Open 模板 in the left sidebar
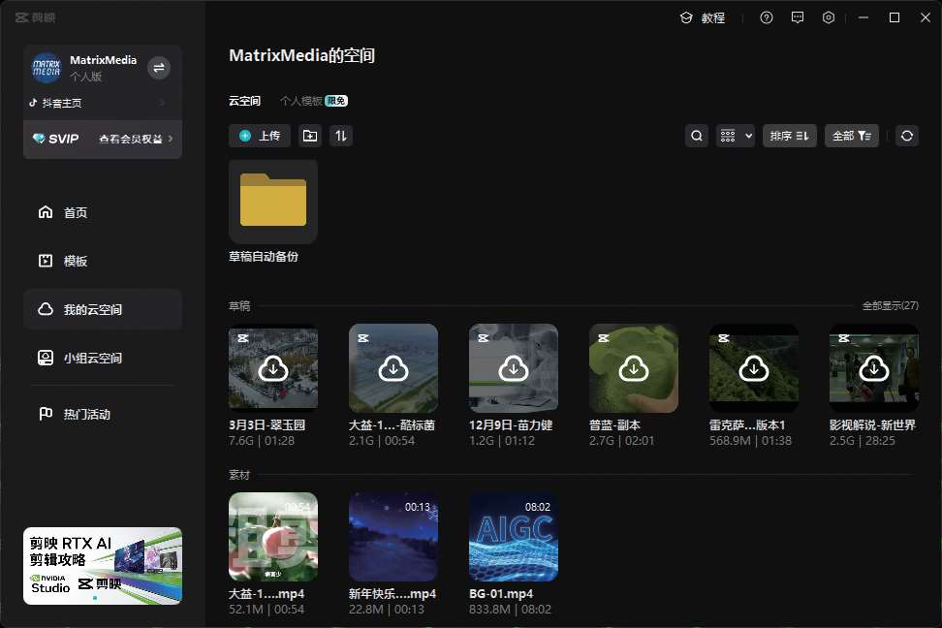The height and width of the screenshot is (628, 942). coord(76,261)
